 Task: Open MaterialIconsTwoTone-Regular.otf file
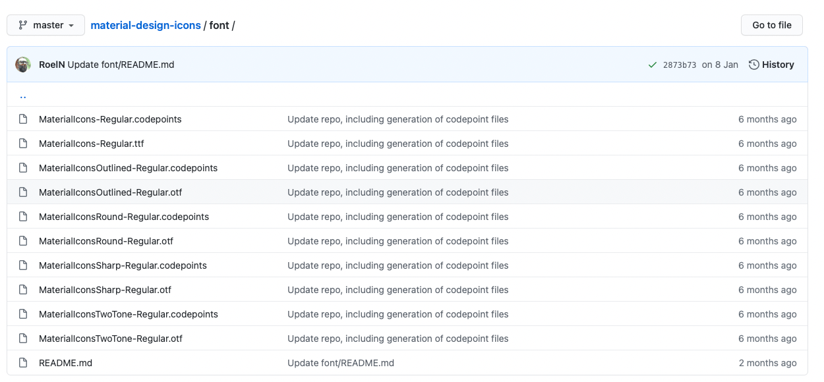click(111, 339)
